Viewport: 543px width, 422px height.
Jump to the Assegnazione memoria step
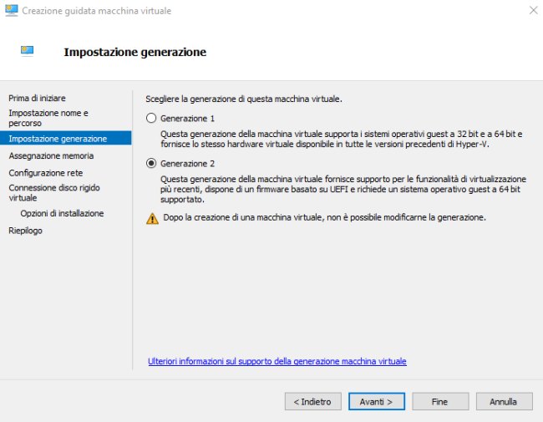[x=51, y=155]
